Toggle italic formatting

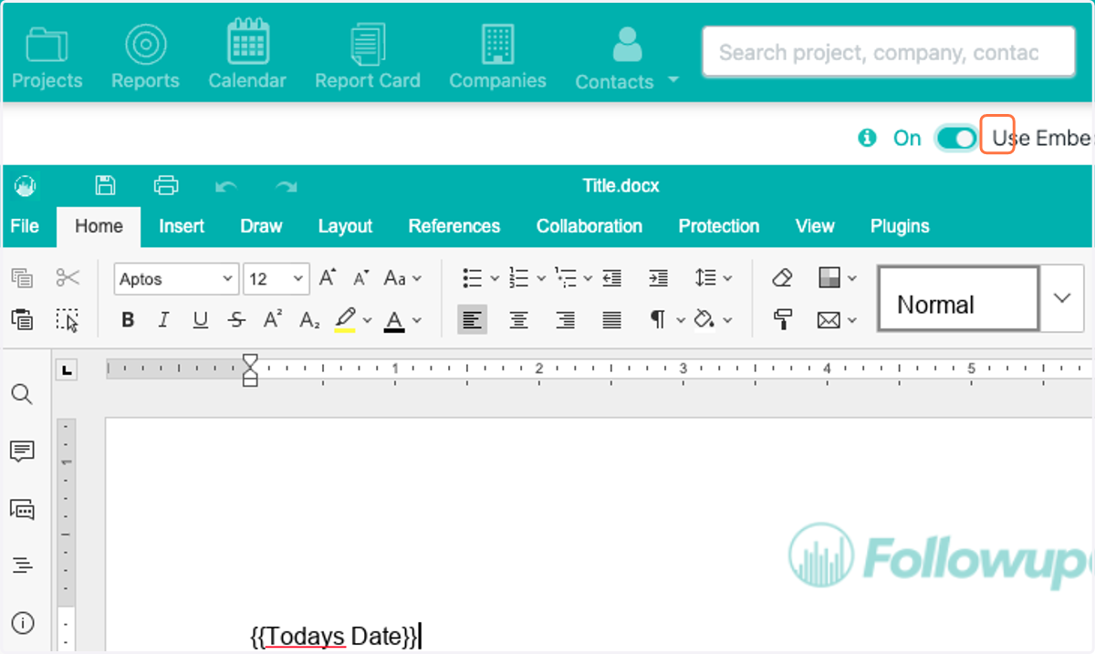163,319
